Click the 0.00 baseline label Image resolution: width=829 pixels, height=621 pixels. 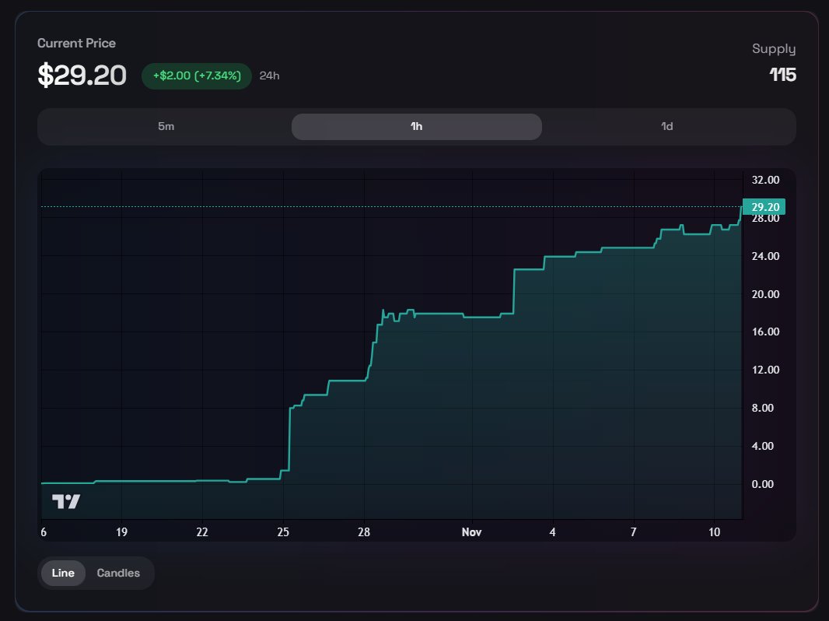coord(764,483)
